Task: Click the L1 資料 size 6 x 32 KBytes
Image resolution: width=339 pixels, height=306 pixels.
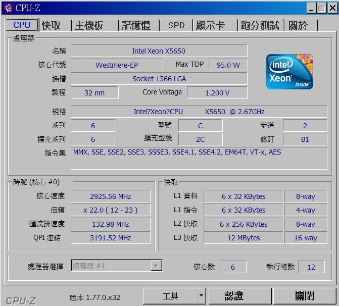Action: (243, 196)
